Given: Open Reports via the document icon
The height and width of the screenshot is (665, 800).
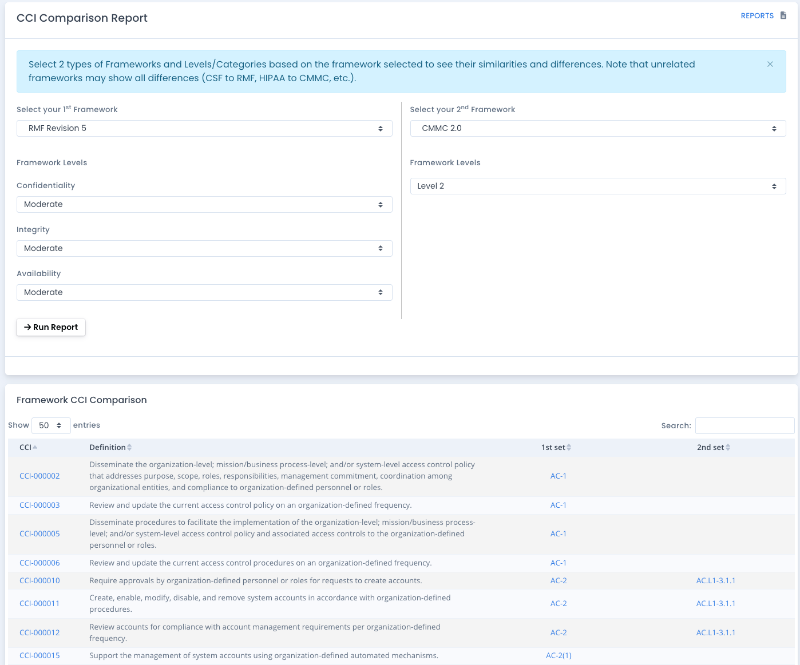Looking at the screenshot, I should pyautogui.click(x=782, y=15).
